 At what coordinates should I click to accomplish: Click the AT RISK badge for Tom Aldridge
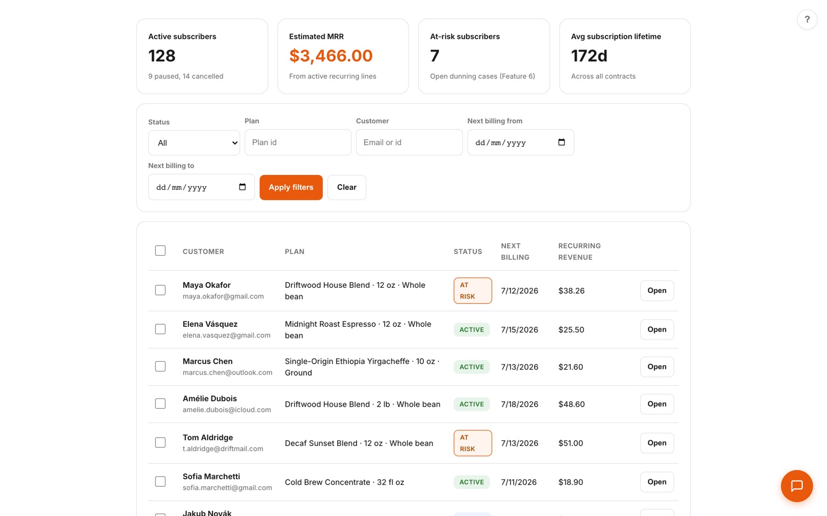tap(473, 443)
